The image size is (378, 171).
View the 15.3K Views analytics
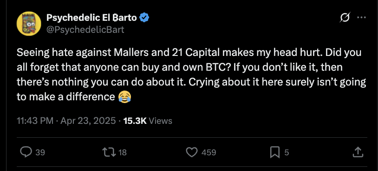[x=148, y=121]
